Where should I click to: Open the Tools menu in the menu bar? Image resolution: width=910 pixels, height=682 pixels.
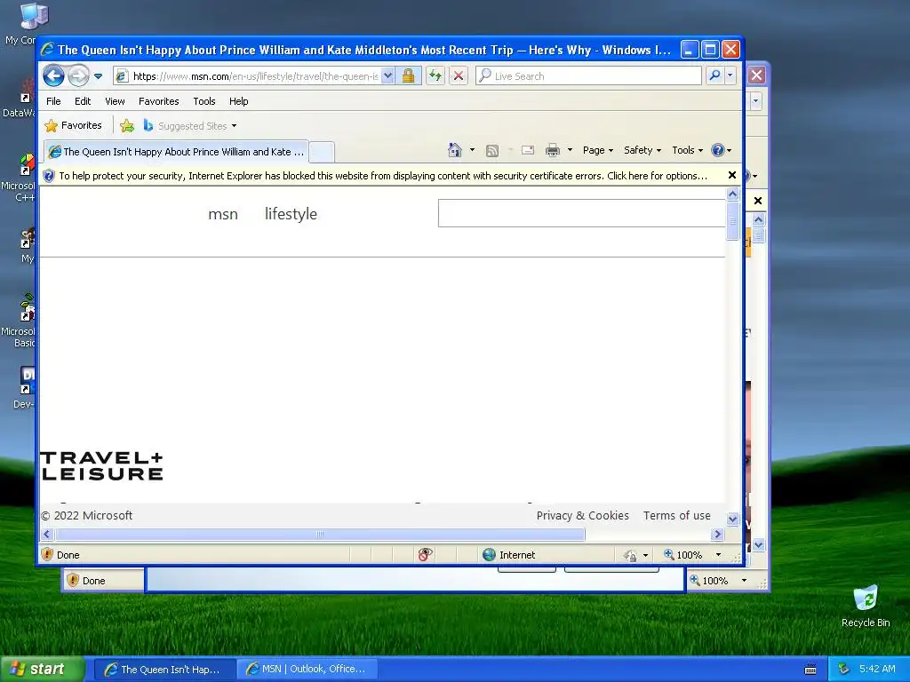(x=204, y=101)
